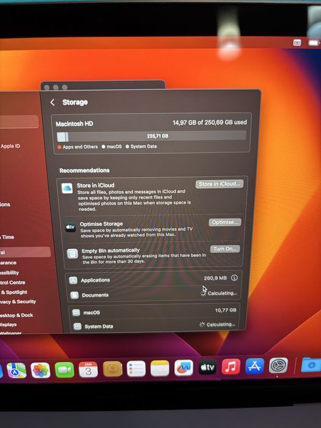This screenshot has width=321, height=428.
Task: Open Music from the Dock
Action: 231,367
